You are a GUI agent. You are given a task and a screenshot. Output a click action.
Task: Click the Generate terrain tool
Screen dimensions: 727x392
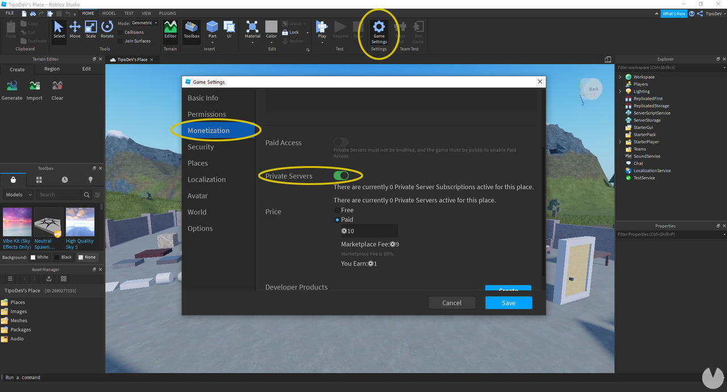(x=11, y=90)
